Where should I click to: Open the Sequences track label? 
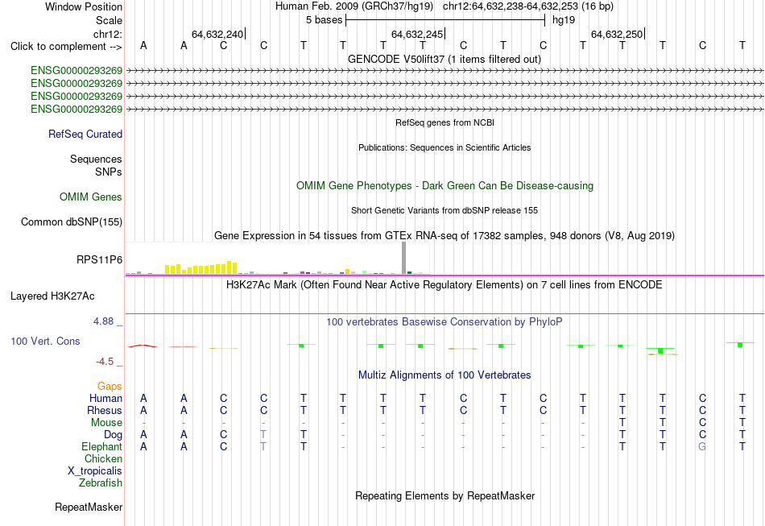click(96, 159)
